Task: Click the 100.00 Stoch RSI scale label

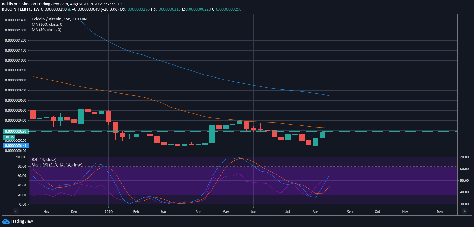Action: [x=21, y=157]
